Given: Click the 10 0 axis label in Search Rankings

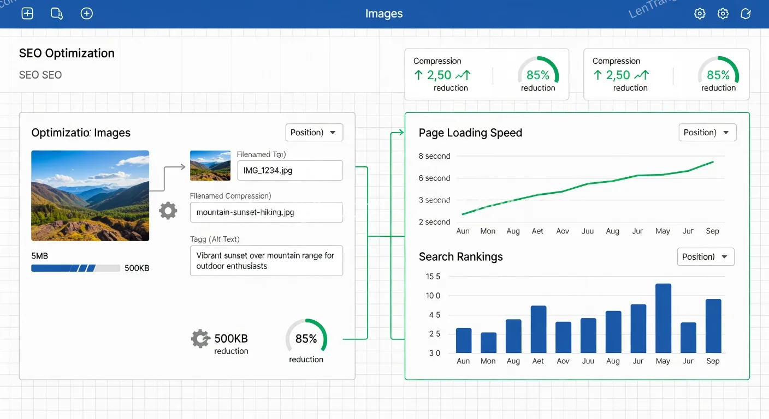Looking at the screenshot, I should point(433,296).
